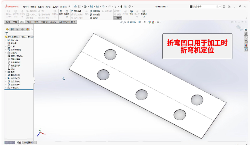Click the Edit Appearance color ball icon

[x=150, y=22]
